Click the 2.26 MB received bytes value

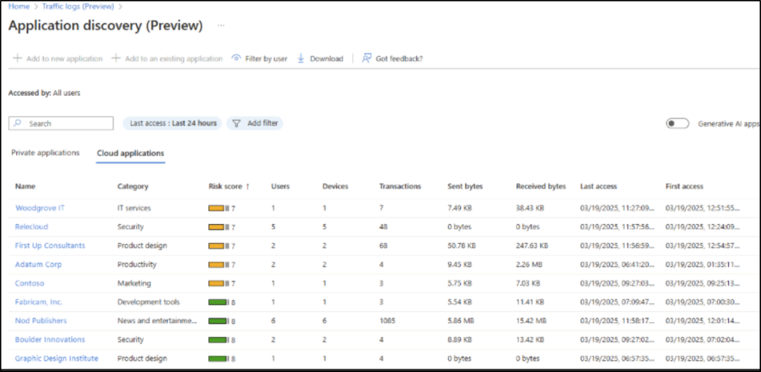coord(528,265)
